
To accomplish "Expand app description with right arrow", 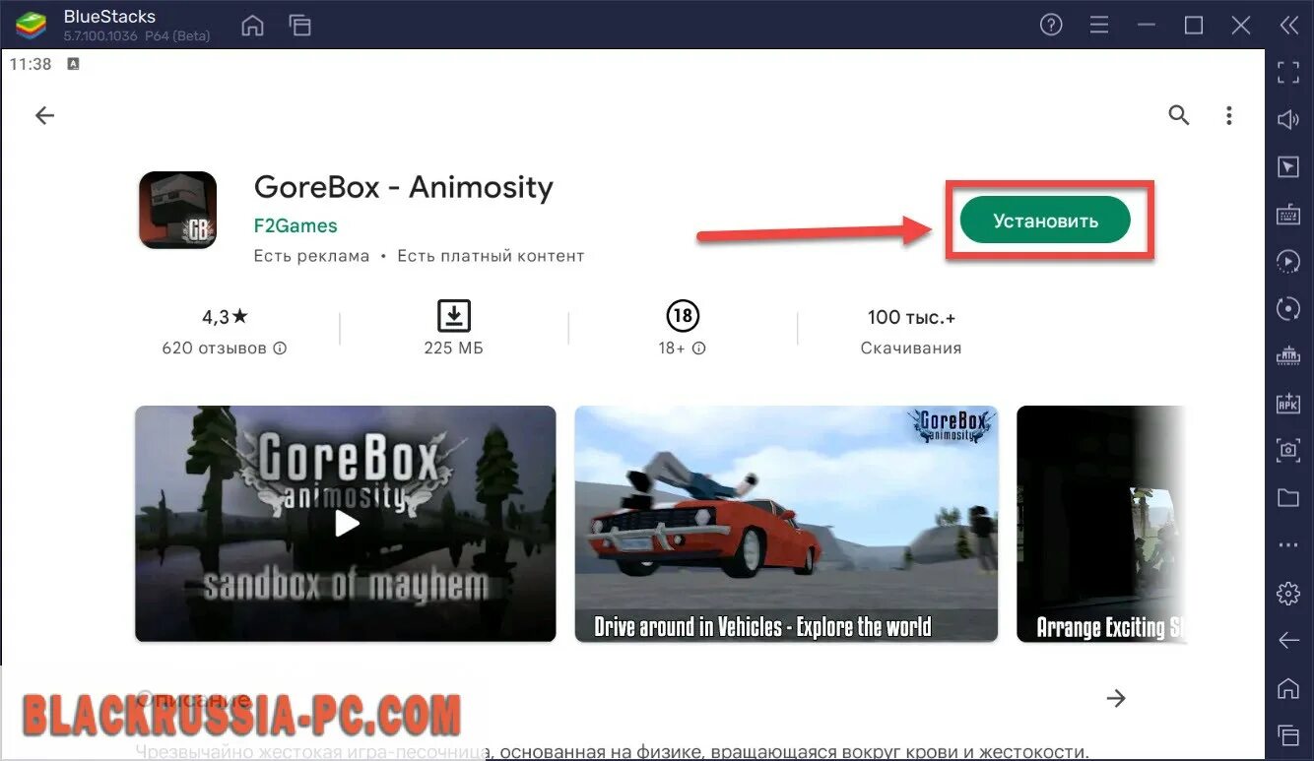I will [x=1115, y=698].
